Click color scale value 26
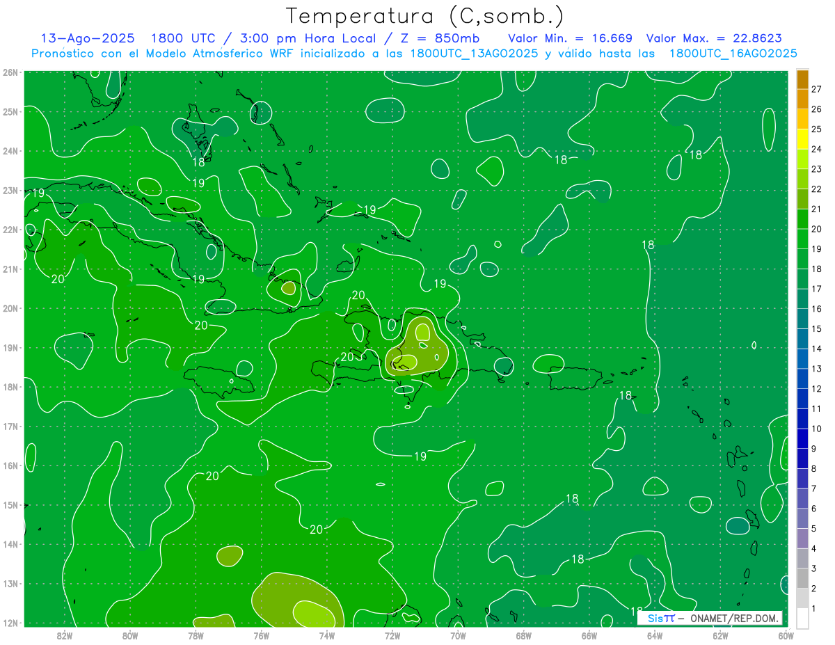The image size is (835, 645). [x=816, y=109]
